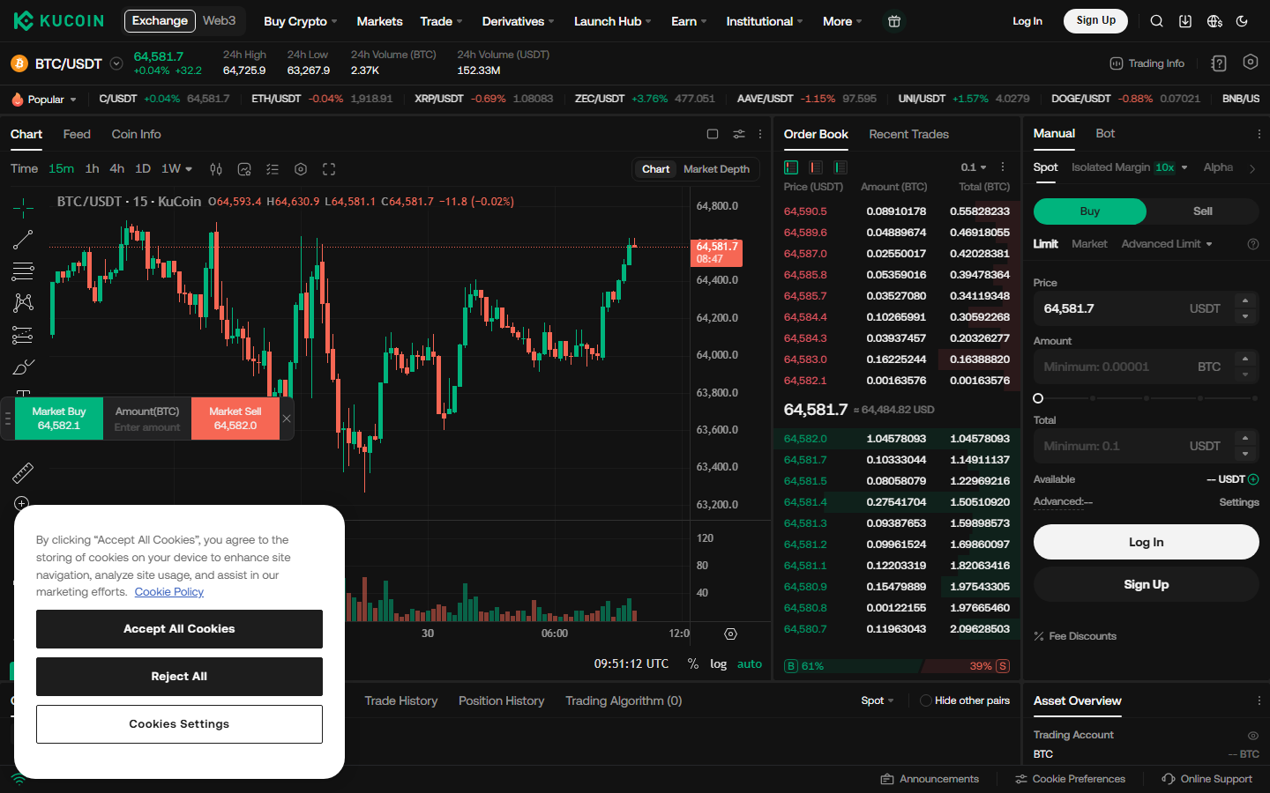
Task: Click the app download icon
Action: click(x=1185, y=21)
